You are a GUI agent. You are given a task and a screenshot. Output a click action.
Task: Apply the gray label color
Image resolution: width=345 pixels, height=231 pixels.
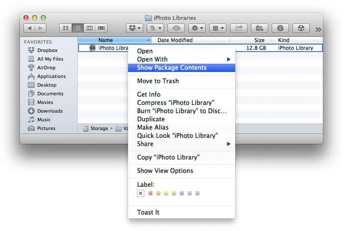[197, 193]
